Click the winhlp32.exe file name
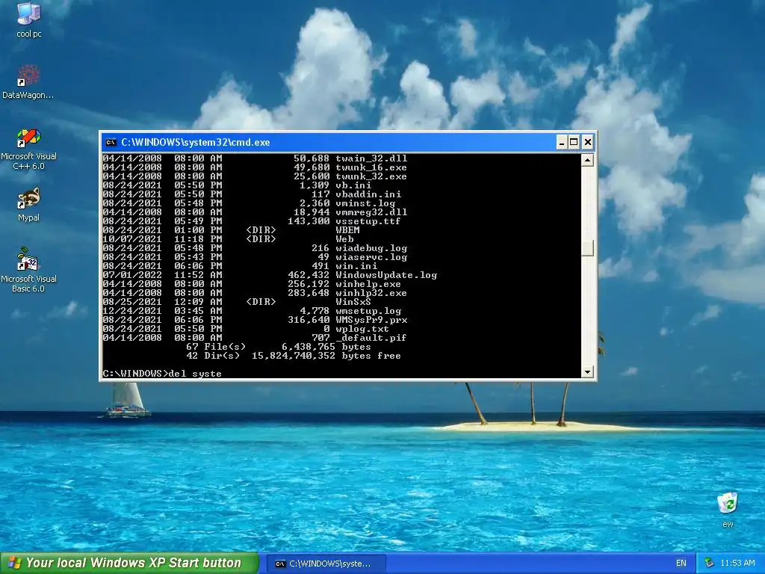Viewport: 765px width, 574px height. 371,293
